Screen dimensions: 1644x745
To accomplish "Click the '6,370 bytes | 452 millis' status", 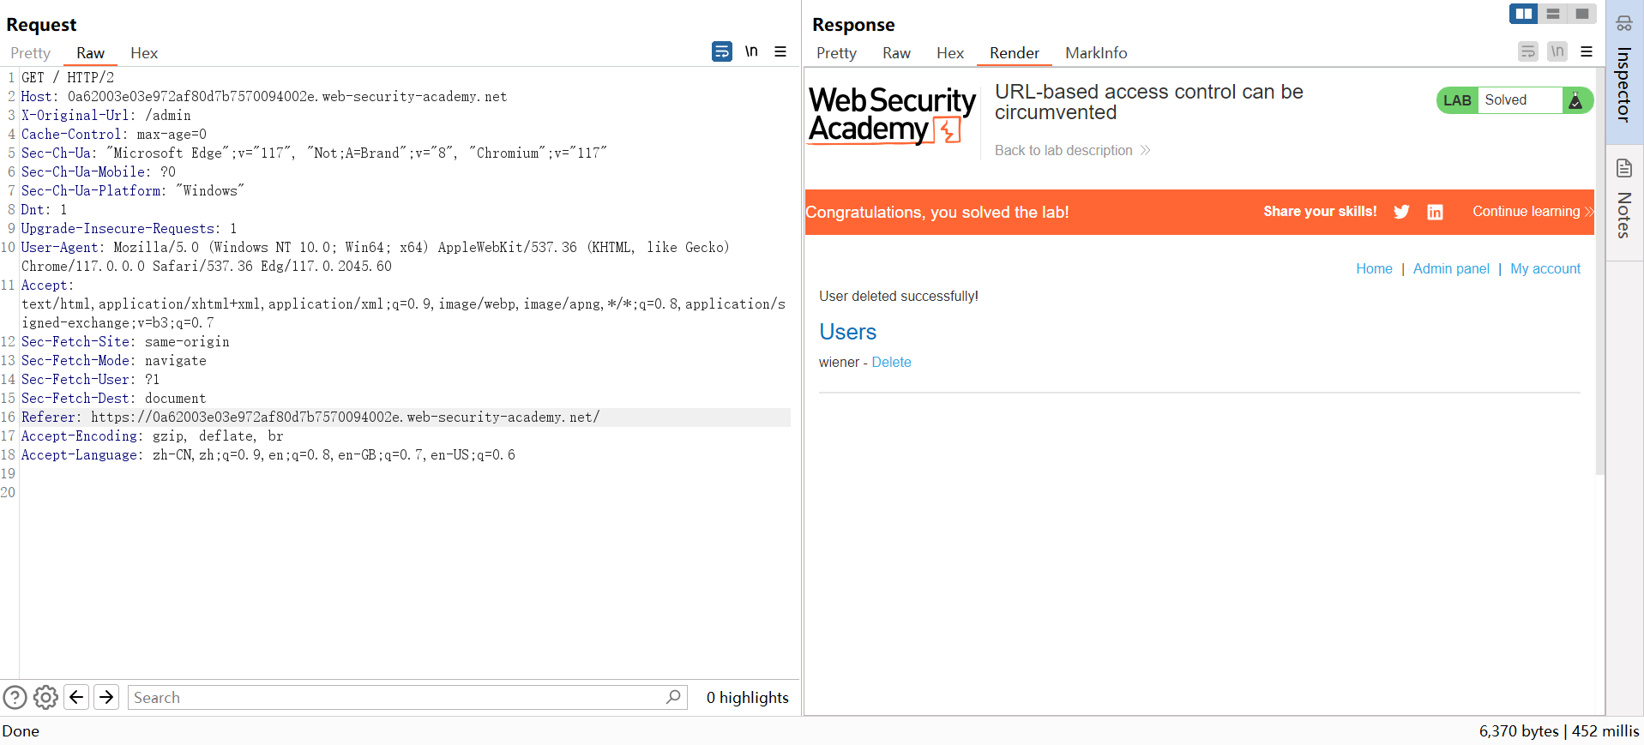I will [1558, 731].
